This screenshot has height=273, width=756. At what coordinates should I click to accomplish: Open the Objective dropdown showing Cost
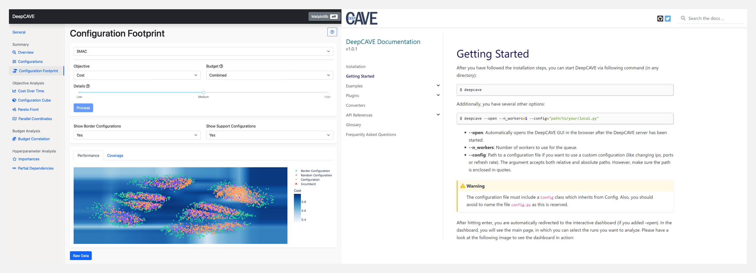point(137,75)
